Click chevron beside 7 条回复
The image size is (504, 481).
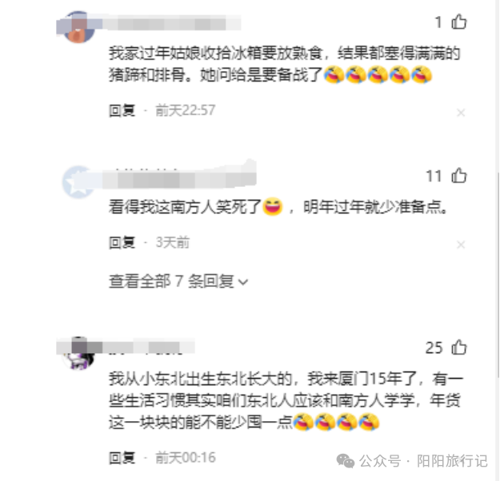pyautogui.click(x=243, y=282)
